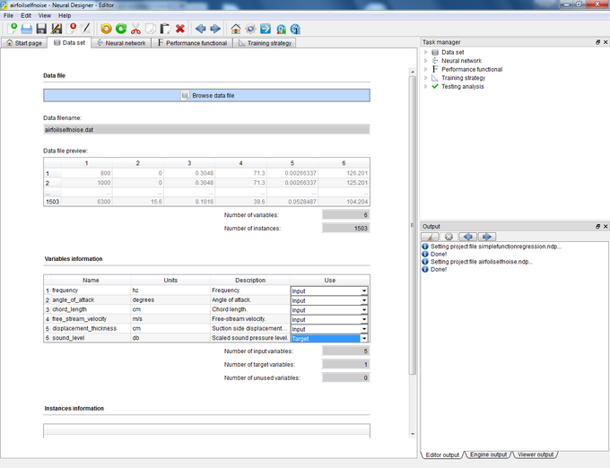Close the Task manager panel
610x468 pixels.
click(606, 42)
